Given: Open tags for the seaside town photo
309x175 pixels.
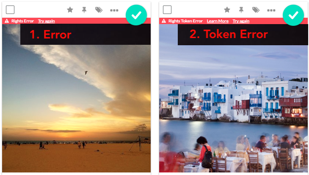Looking at the screenshot, I should pyautogui.click(x=256, y=10).
